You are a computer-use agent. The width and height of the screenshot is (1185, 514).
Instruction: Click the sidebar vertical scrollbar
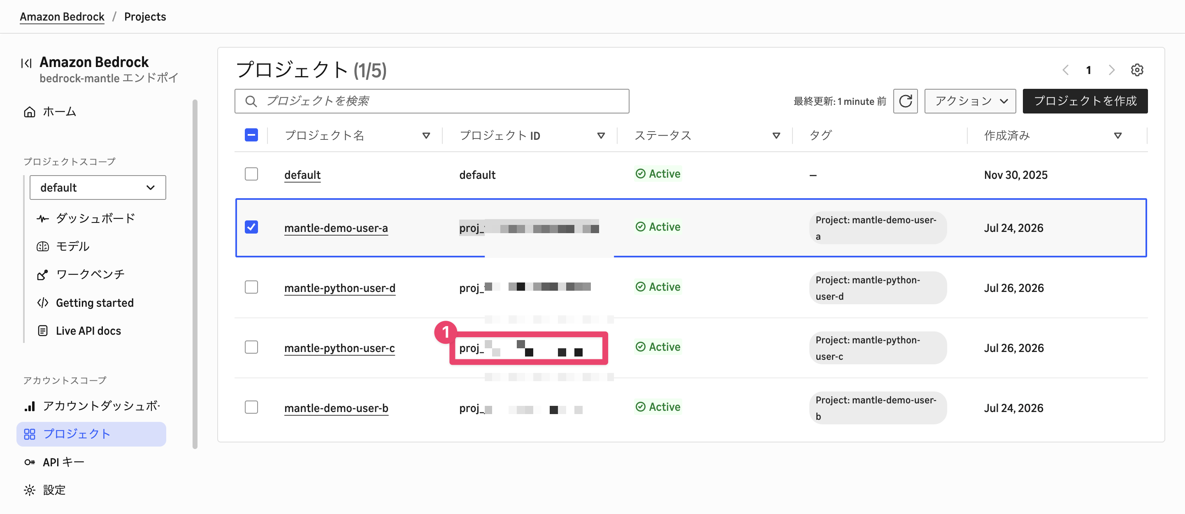[x=195, y=273]
